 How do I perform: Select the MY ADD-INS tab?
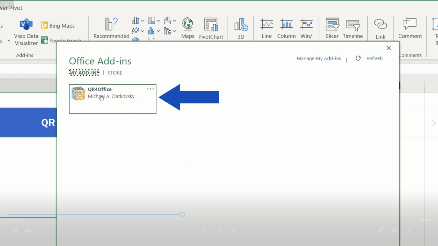[84, 73]
